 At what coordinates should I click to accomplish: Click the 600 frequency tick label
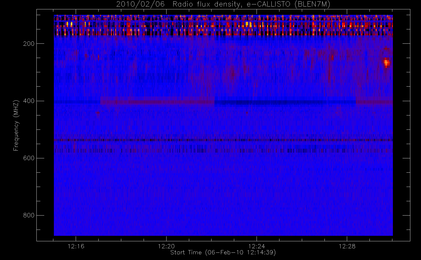click(29, 158)
